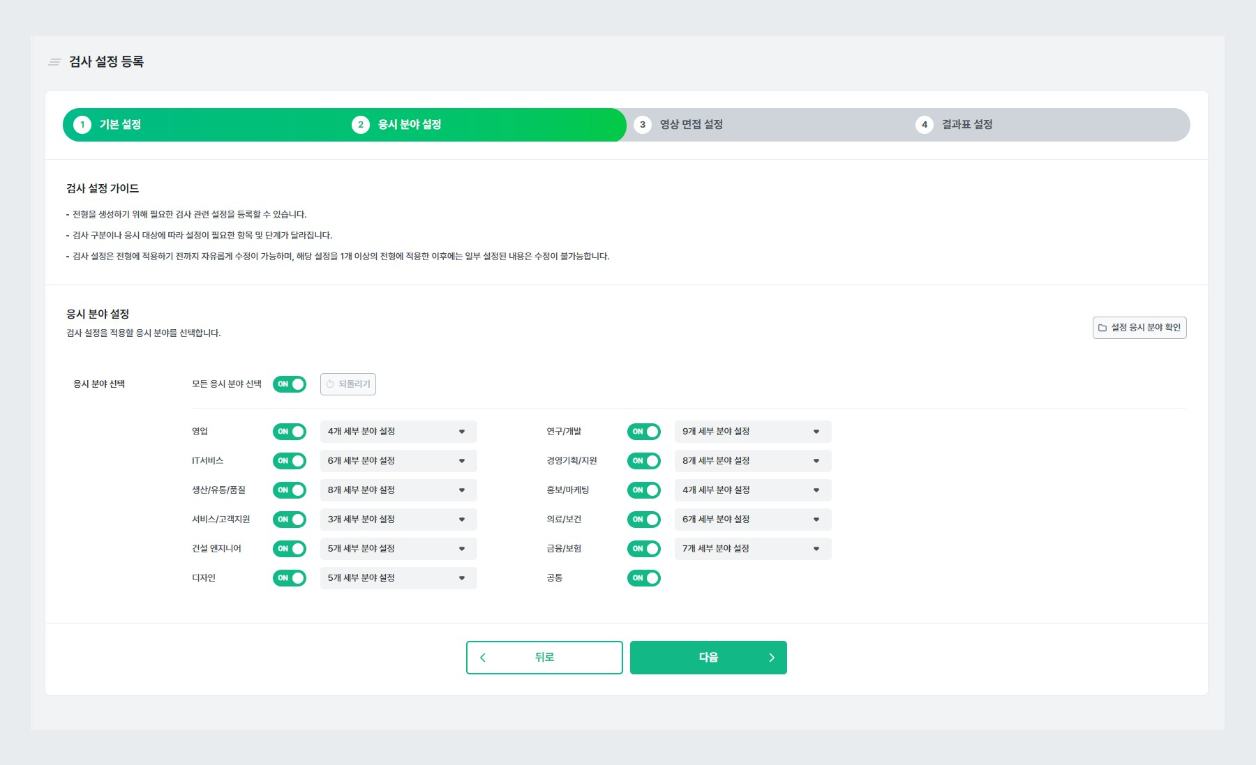Open 의료/보건 6개 세부 분야 dropdown
Screen dimensions: 1256x765
pos(753,520)
